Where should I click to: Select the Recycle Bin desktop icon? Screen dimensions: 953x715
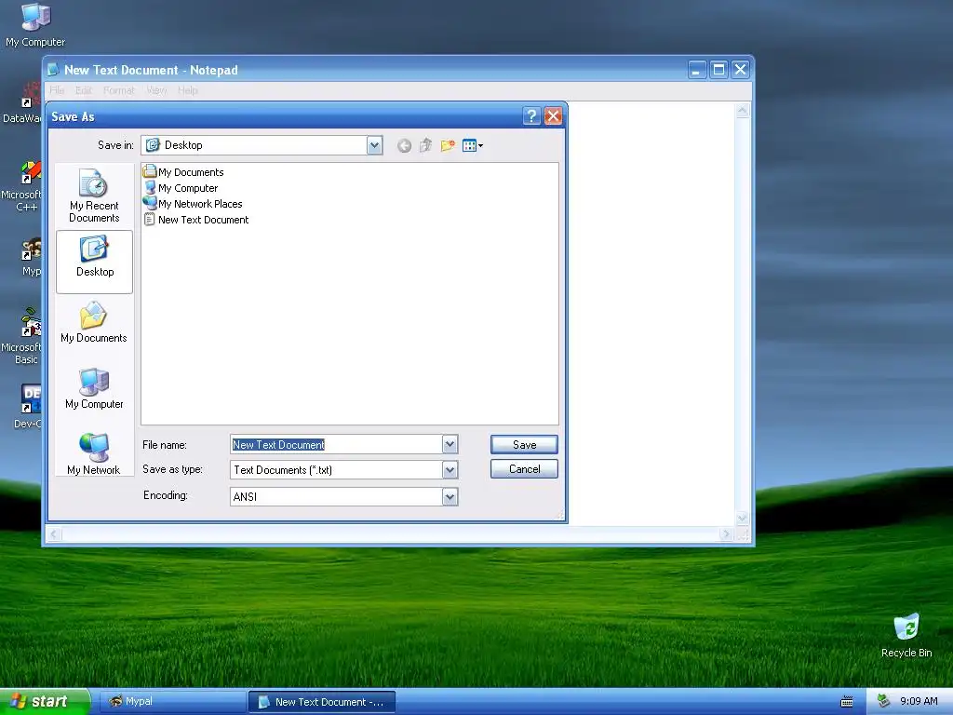(x=906, y=635)
